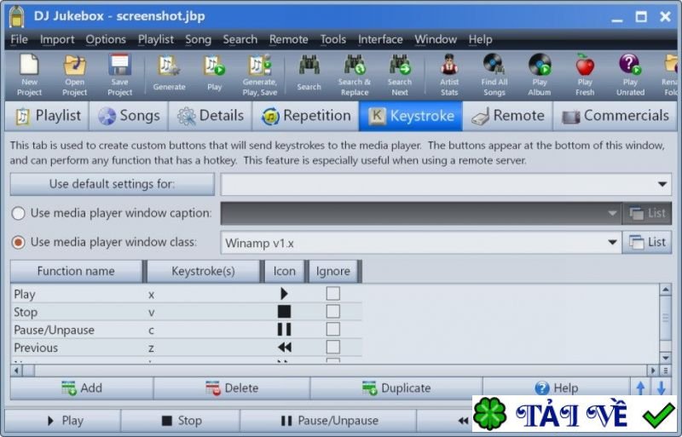Click the horizontal scrollbar left arrow

tap(16, 371)
